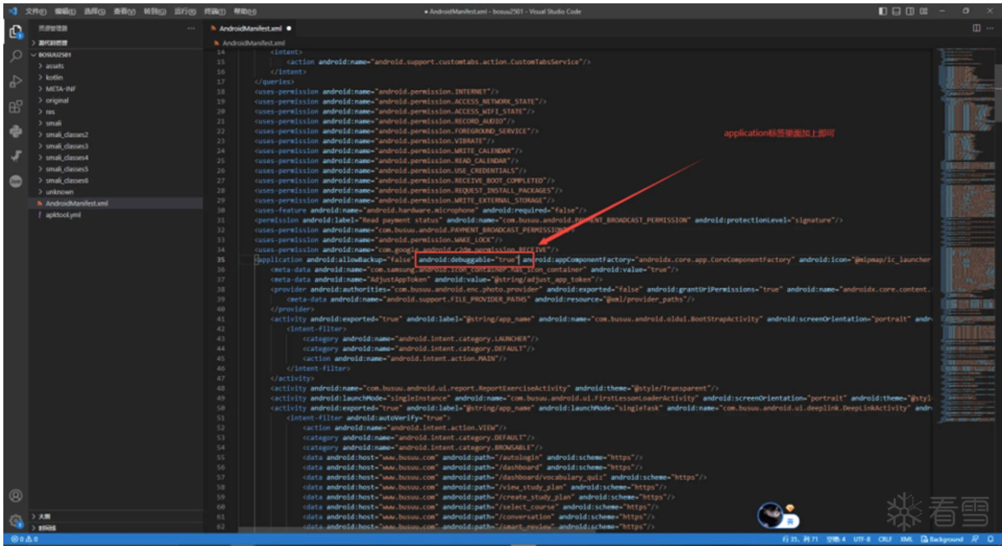This screenshot has height=546, width=1002.
Task: Select the smali_classes6 folder
Action: [x=116, y=180]
